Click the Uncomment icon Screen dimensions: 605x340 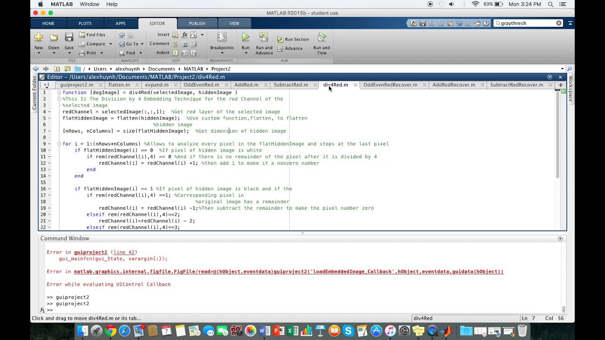coord(184,44)
